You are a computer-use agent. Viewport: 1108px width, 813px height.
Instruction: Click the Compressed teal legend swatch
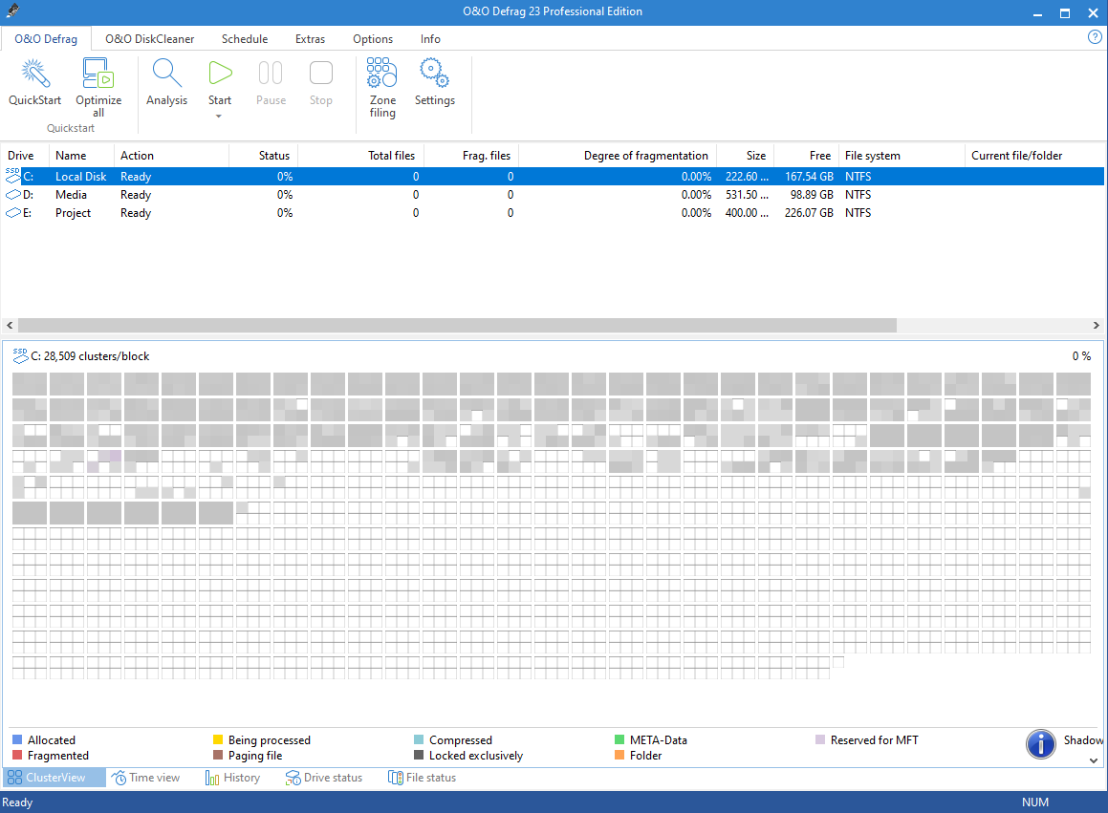click(x=419, y=739)
